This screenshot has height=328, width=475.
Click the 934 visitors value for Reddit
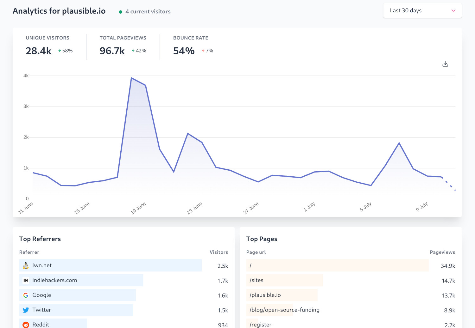(x=223, y=325)
